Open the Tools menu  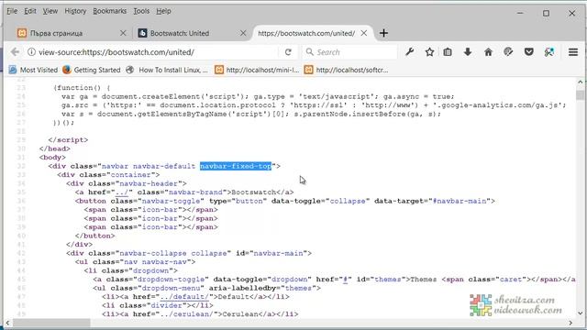point(141,11)
